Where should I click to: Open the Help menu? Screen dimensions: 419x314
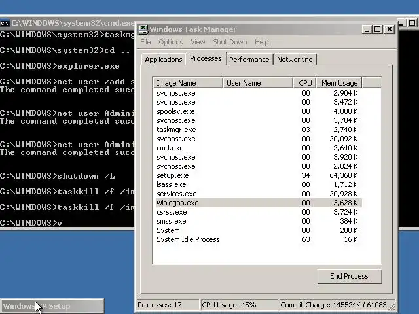coord(262,42)
